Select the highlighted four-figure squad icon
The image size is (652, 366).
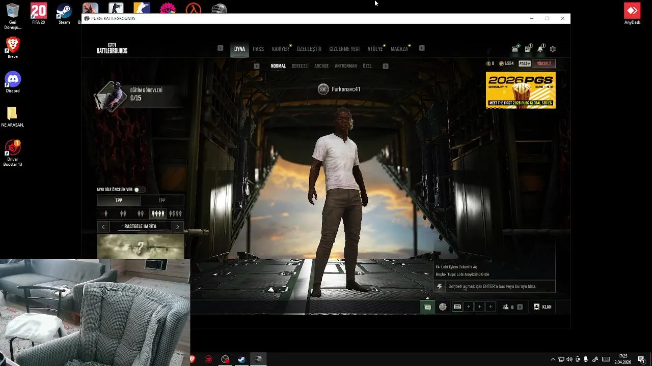[158, 214]
